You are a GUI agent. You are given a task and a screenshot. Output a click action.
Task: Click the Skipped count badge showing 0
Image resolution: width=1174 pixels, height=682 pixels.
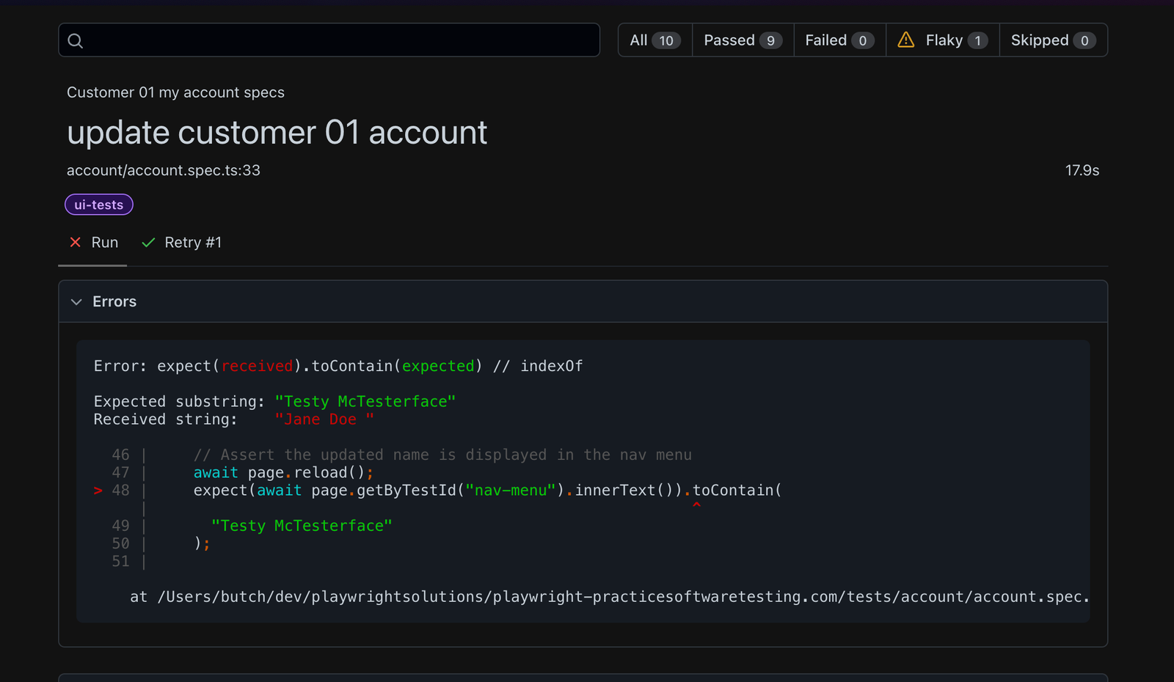pos(1086,41)
